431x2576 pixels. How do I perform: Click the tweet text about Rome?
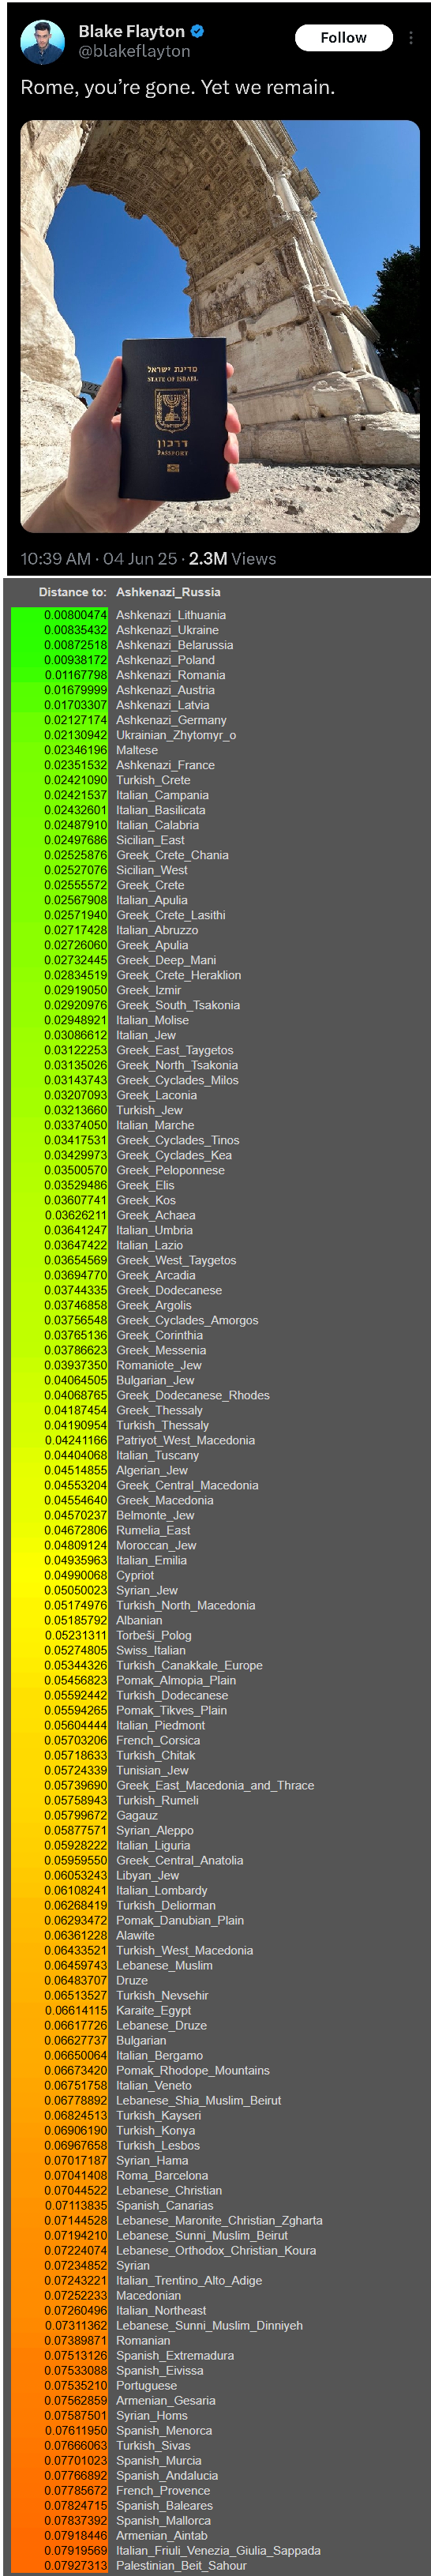tap(178, 88)
